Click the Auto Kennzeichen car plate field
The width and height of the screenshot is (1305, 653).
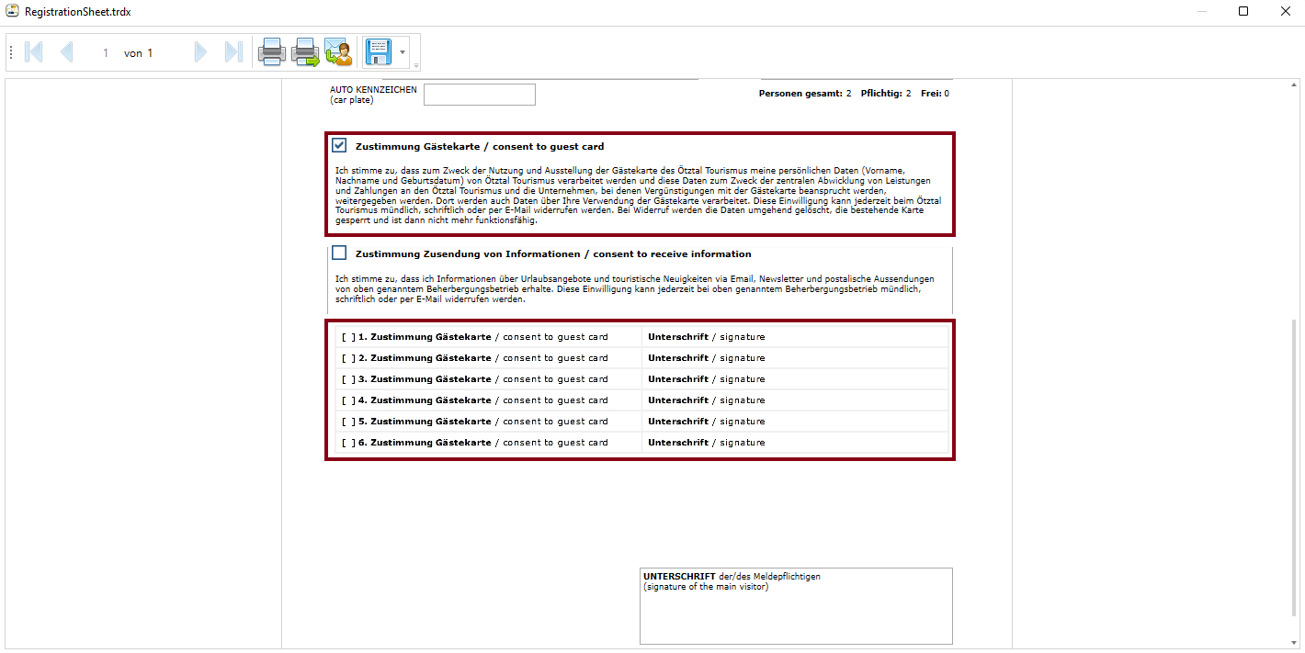[479, 95]
